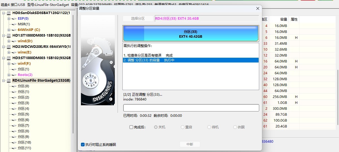The image size is (339, 152).
Task: Click the icon beside 分区(10) under RD4
Action: click(x=14, y=142)
